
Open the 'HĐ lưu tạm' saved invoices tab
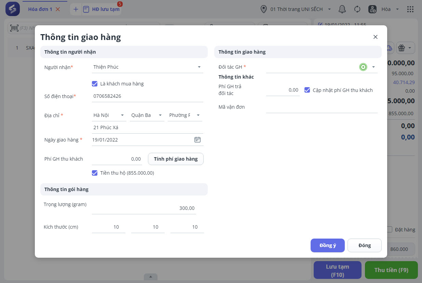(x=106, y=9)
